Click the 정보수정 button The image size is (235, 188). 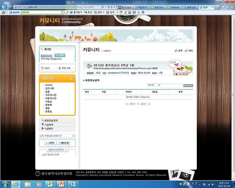[64, 143]
